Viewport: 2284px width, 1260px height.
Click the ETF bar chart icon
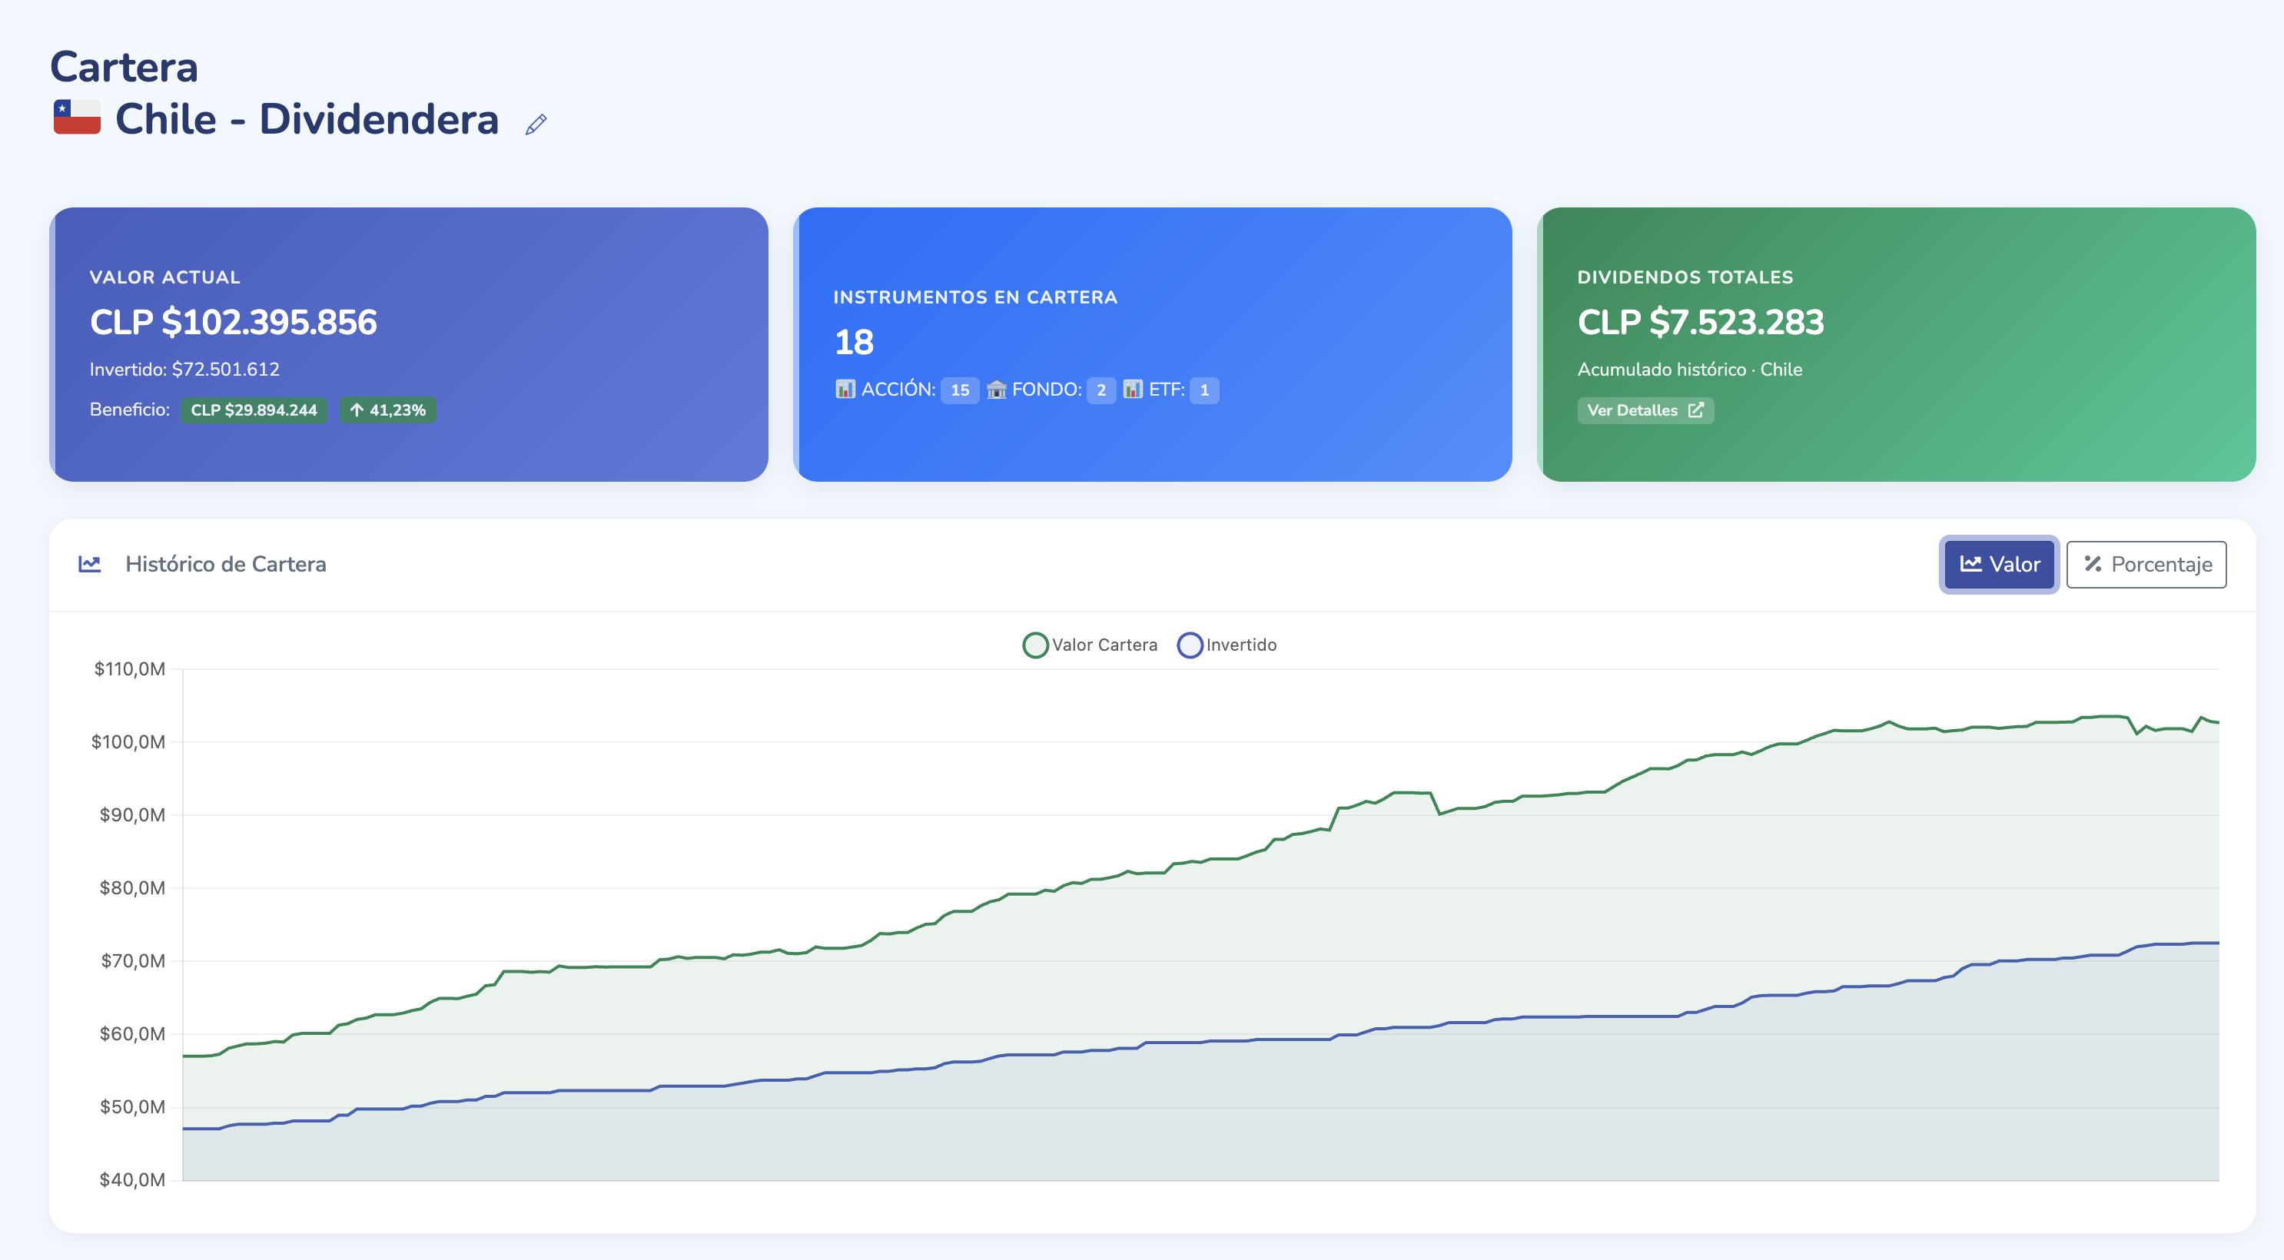pos(1132,390)
